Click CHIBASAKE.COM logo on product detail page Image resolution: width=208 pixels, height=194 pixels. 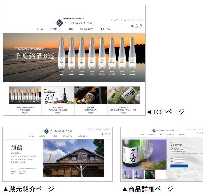(163, 131)
